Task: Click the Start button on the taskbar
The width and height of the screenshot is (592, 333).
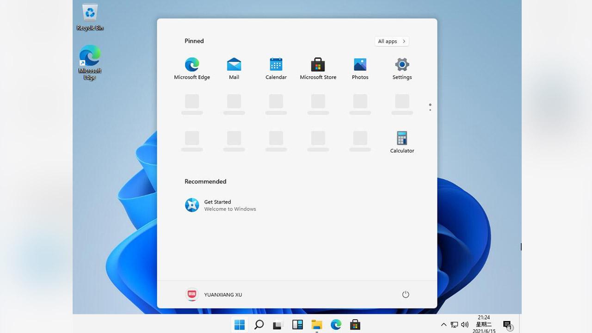Action: 240,325
